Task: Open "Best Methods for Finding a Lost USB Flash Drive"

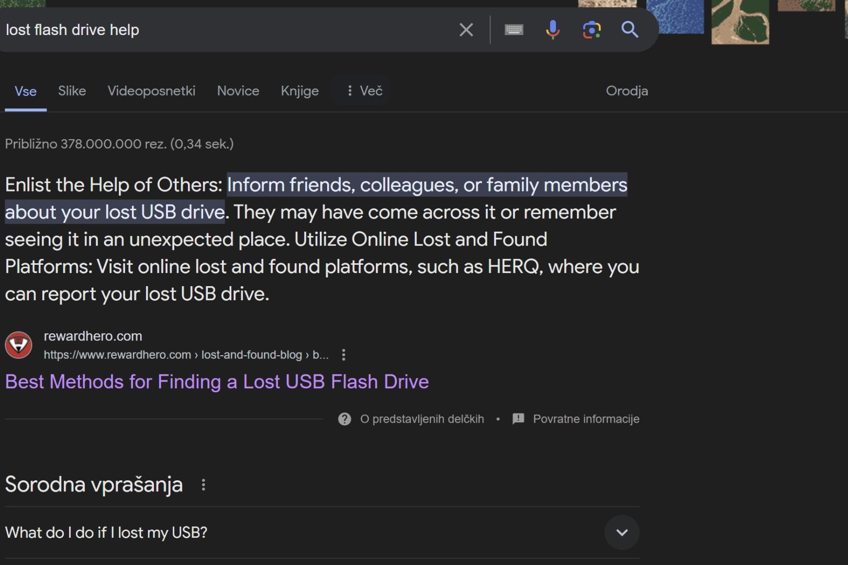Action: pos(217,382)
